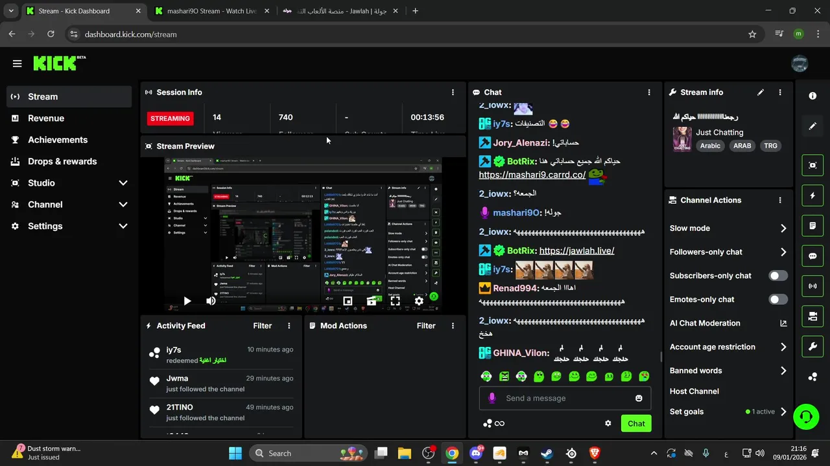Open Chat panel three-dot options
830x466 pixels.
coord(648,93)
